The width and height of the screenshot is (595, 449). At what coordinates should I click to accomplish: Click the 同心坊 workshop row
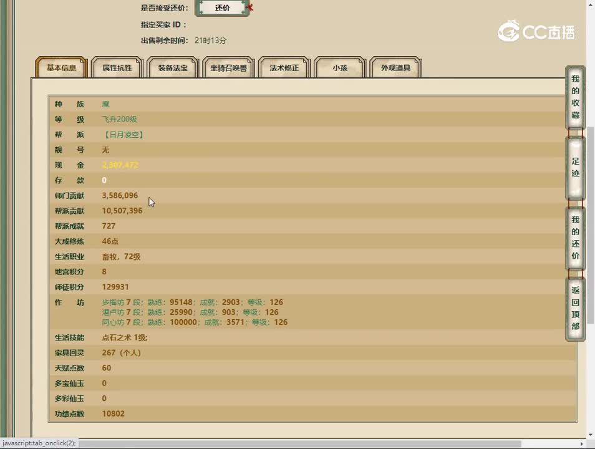coord(195,322)
